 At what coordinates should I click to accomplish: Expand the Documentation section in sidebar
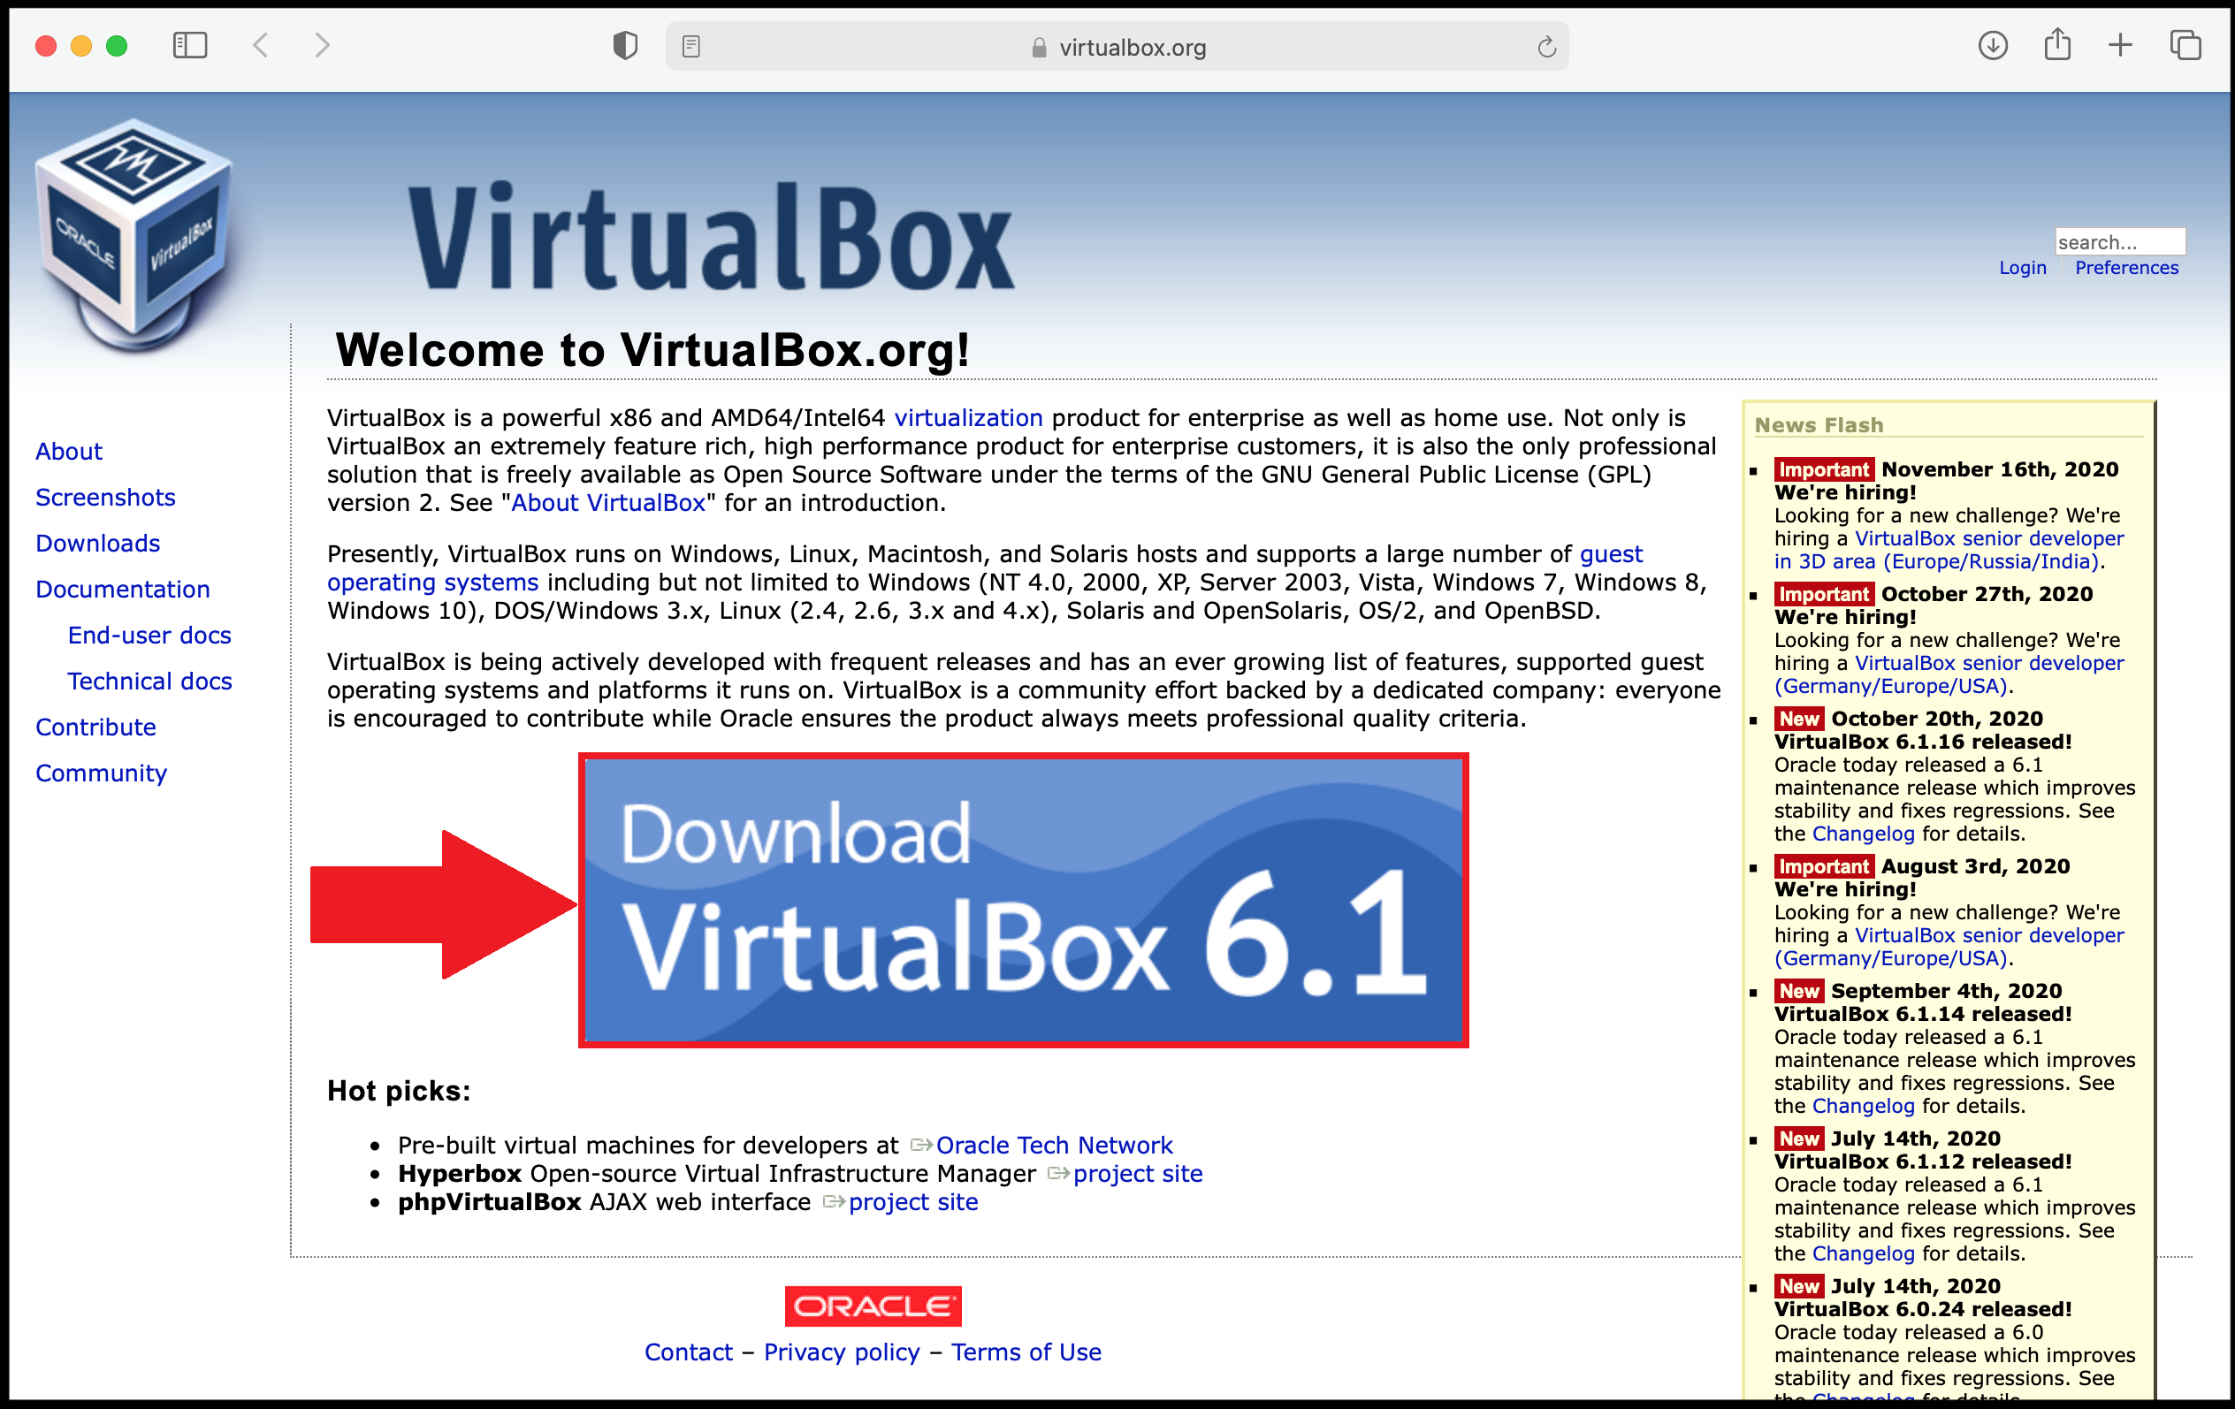[122, 590]
